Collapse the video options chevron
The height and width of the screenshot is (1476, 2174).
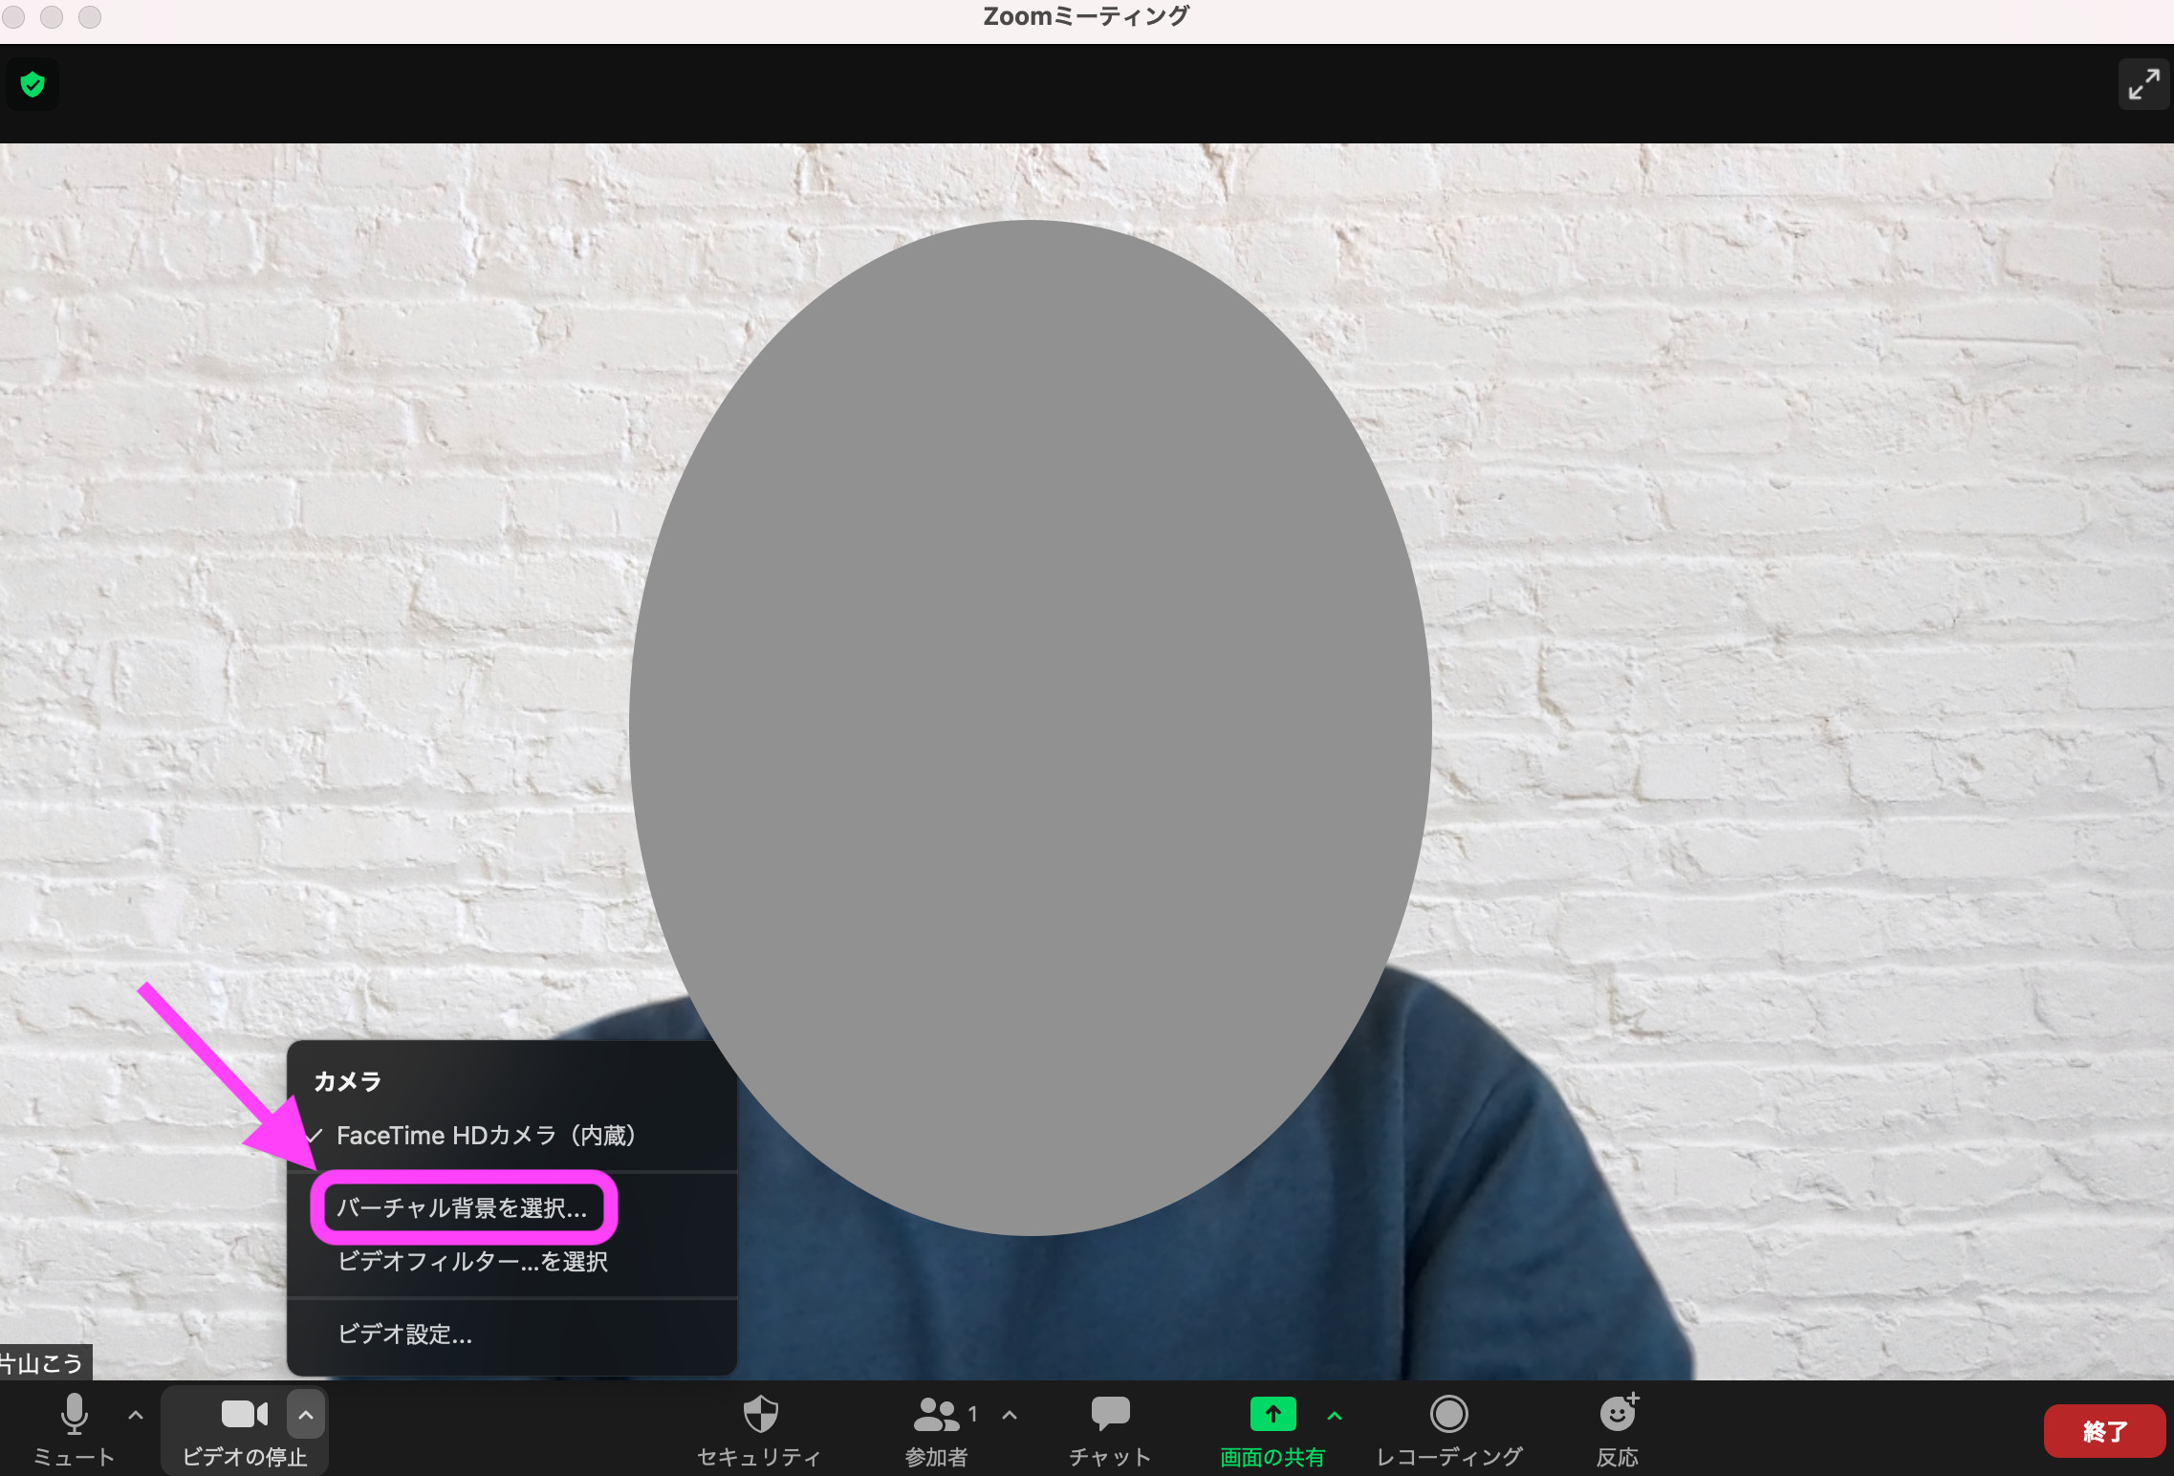(306, 1415)
